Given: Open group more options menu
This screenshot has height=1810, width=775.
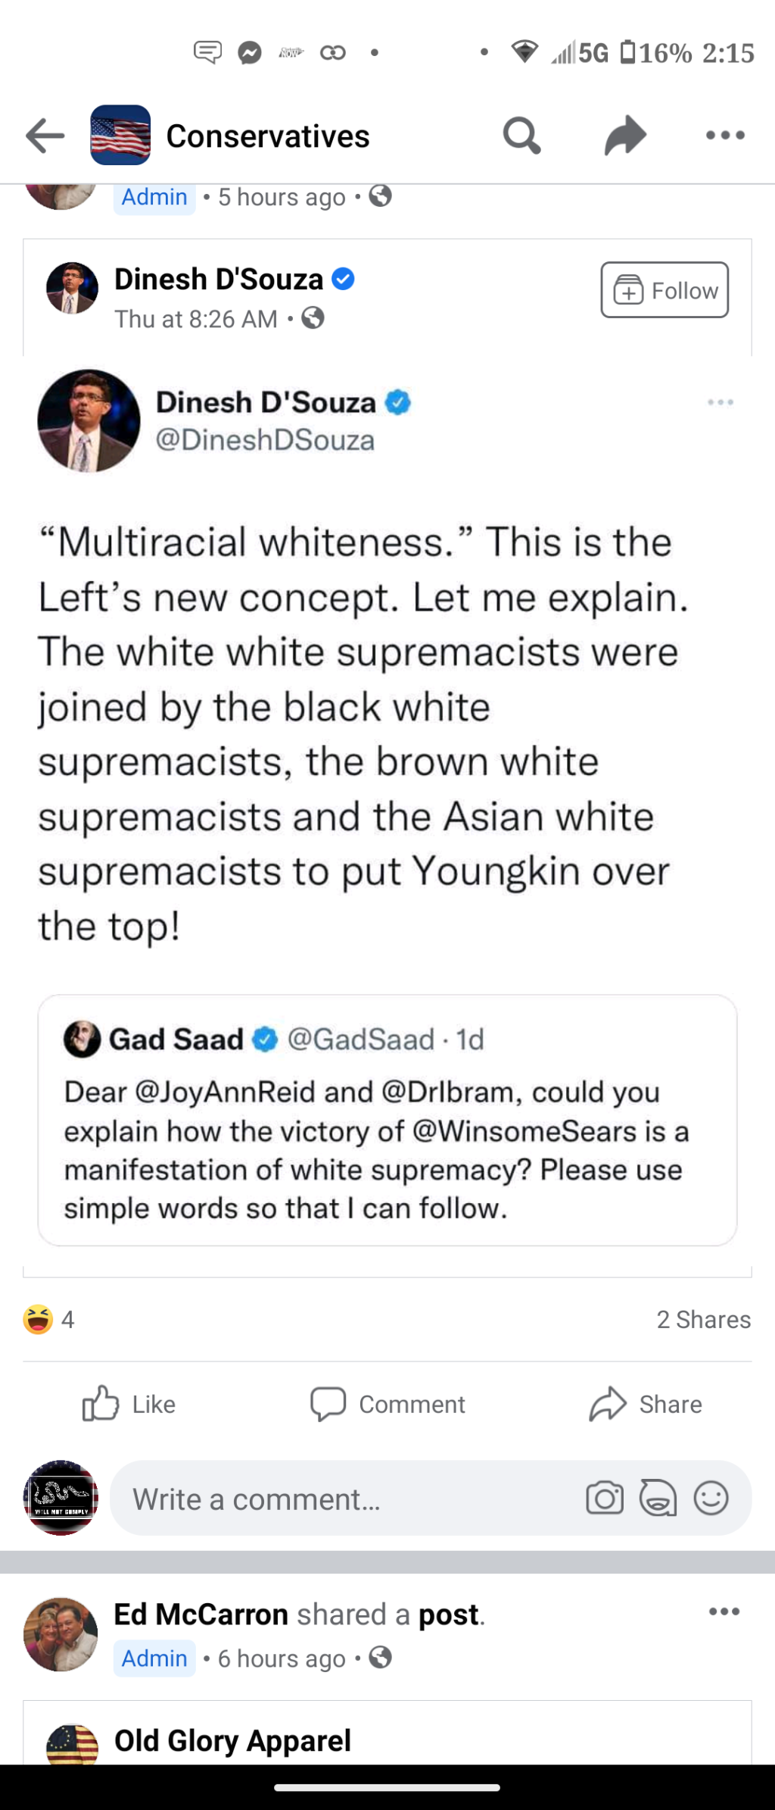Looking at the screenshot, I should (725, 136).
